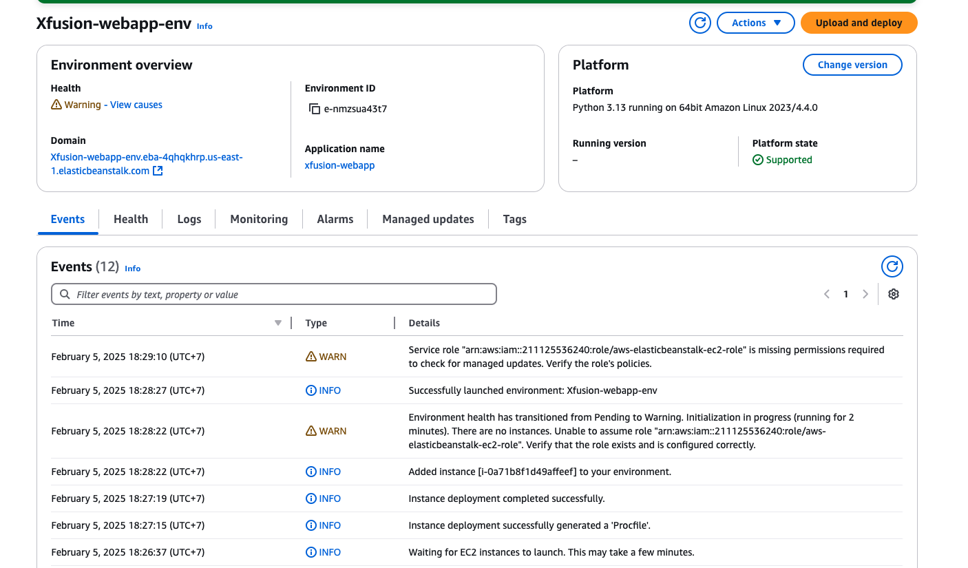Open the Actions dropdown menu
968x568 pixels.
755,23
